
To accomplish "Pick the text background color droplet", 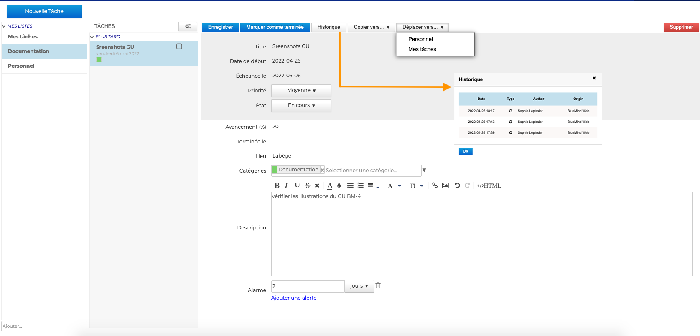I will tap(339, 186).
